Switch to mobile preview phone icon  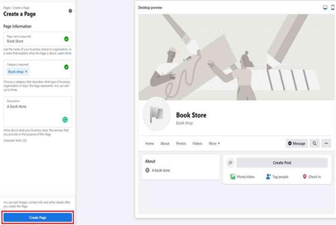[333, 8]
